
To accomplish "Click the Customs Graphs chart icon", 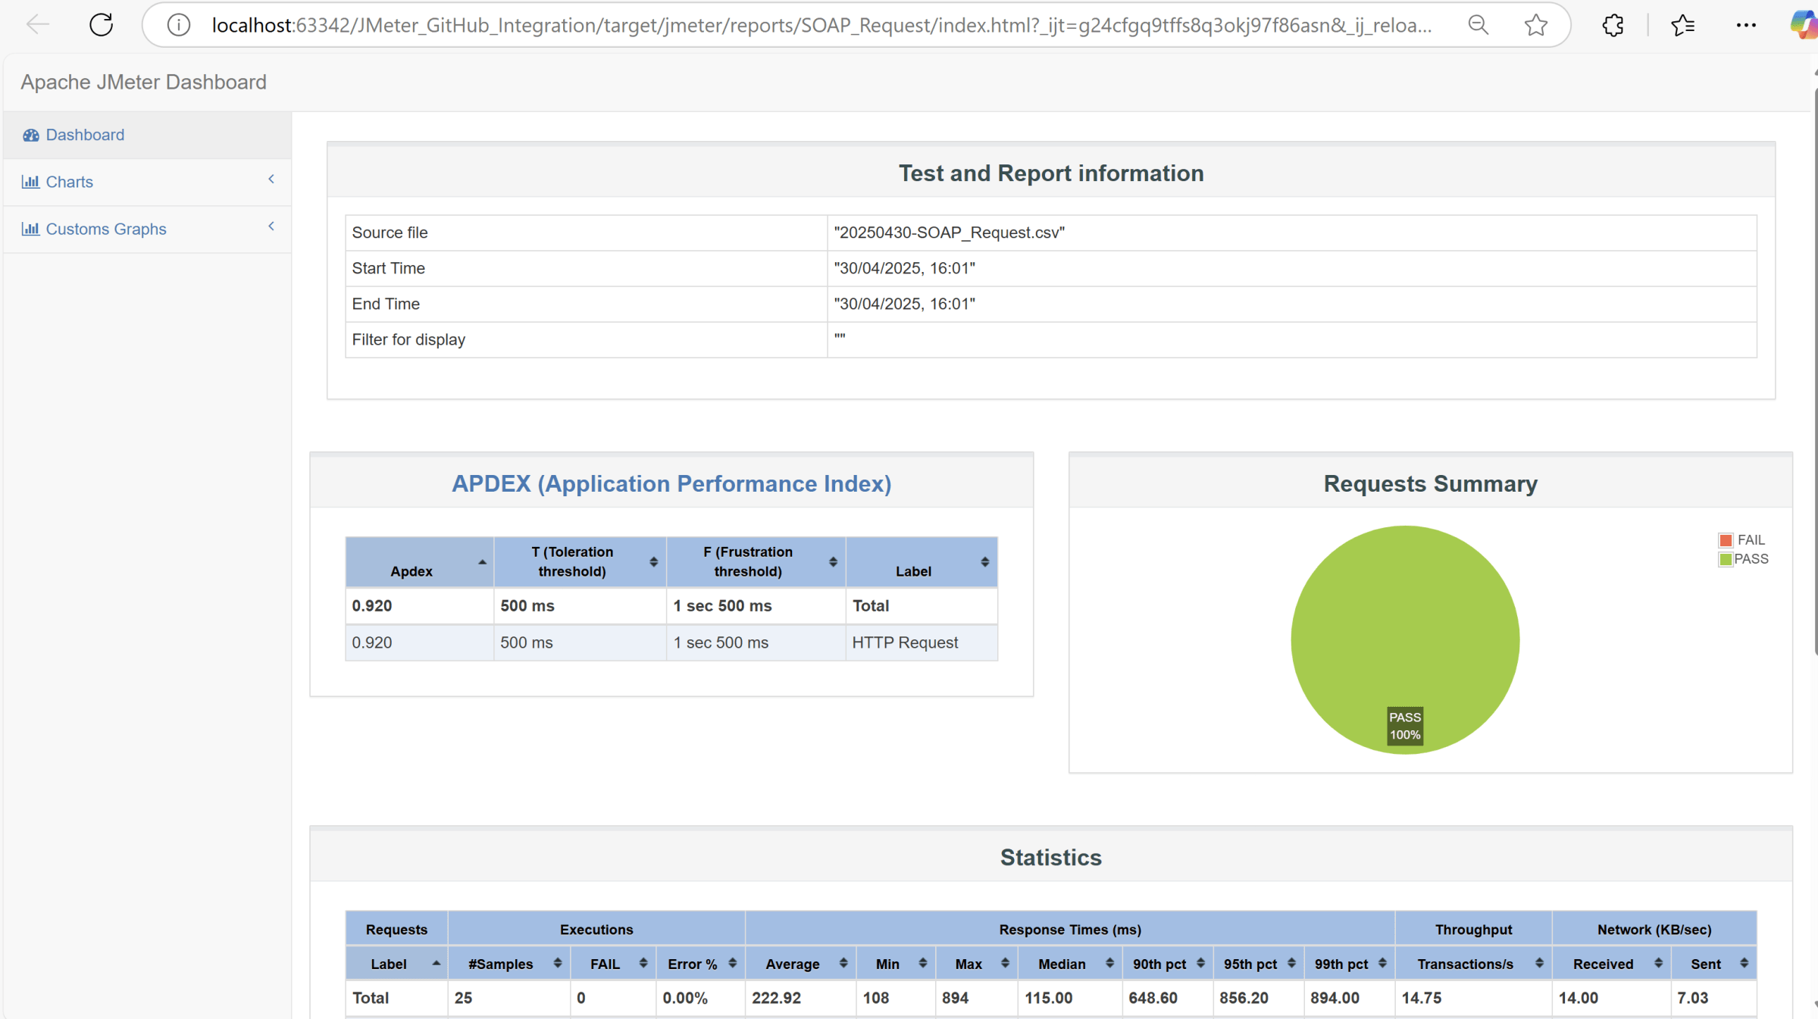I will point(31,229).
